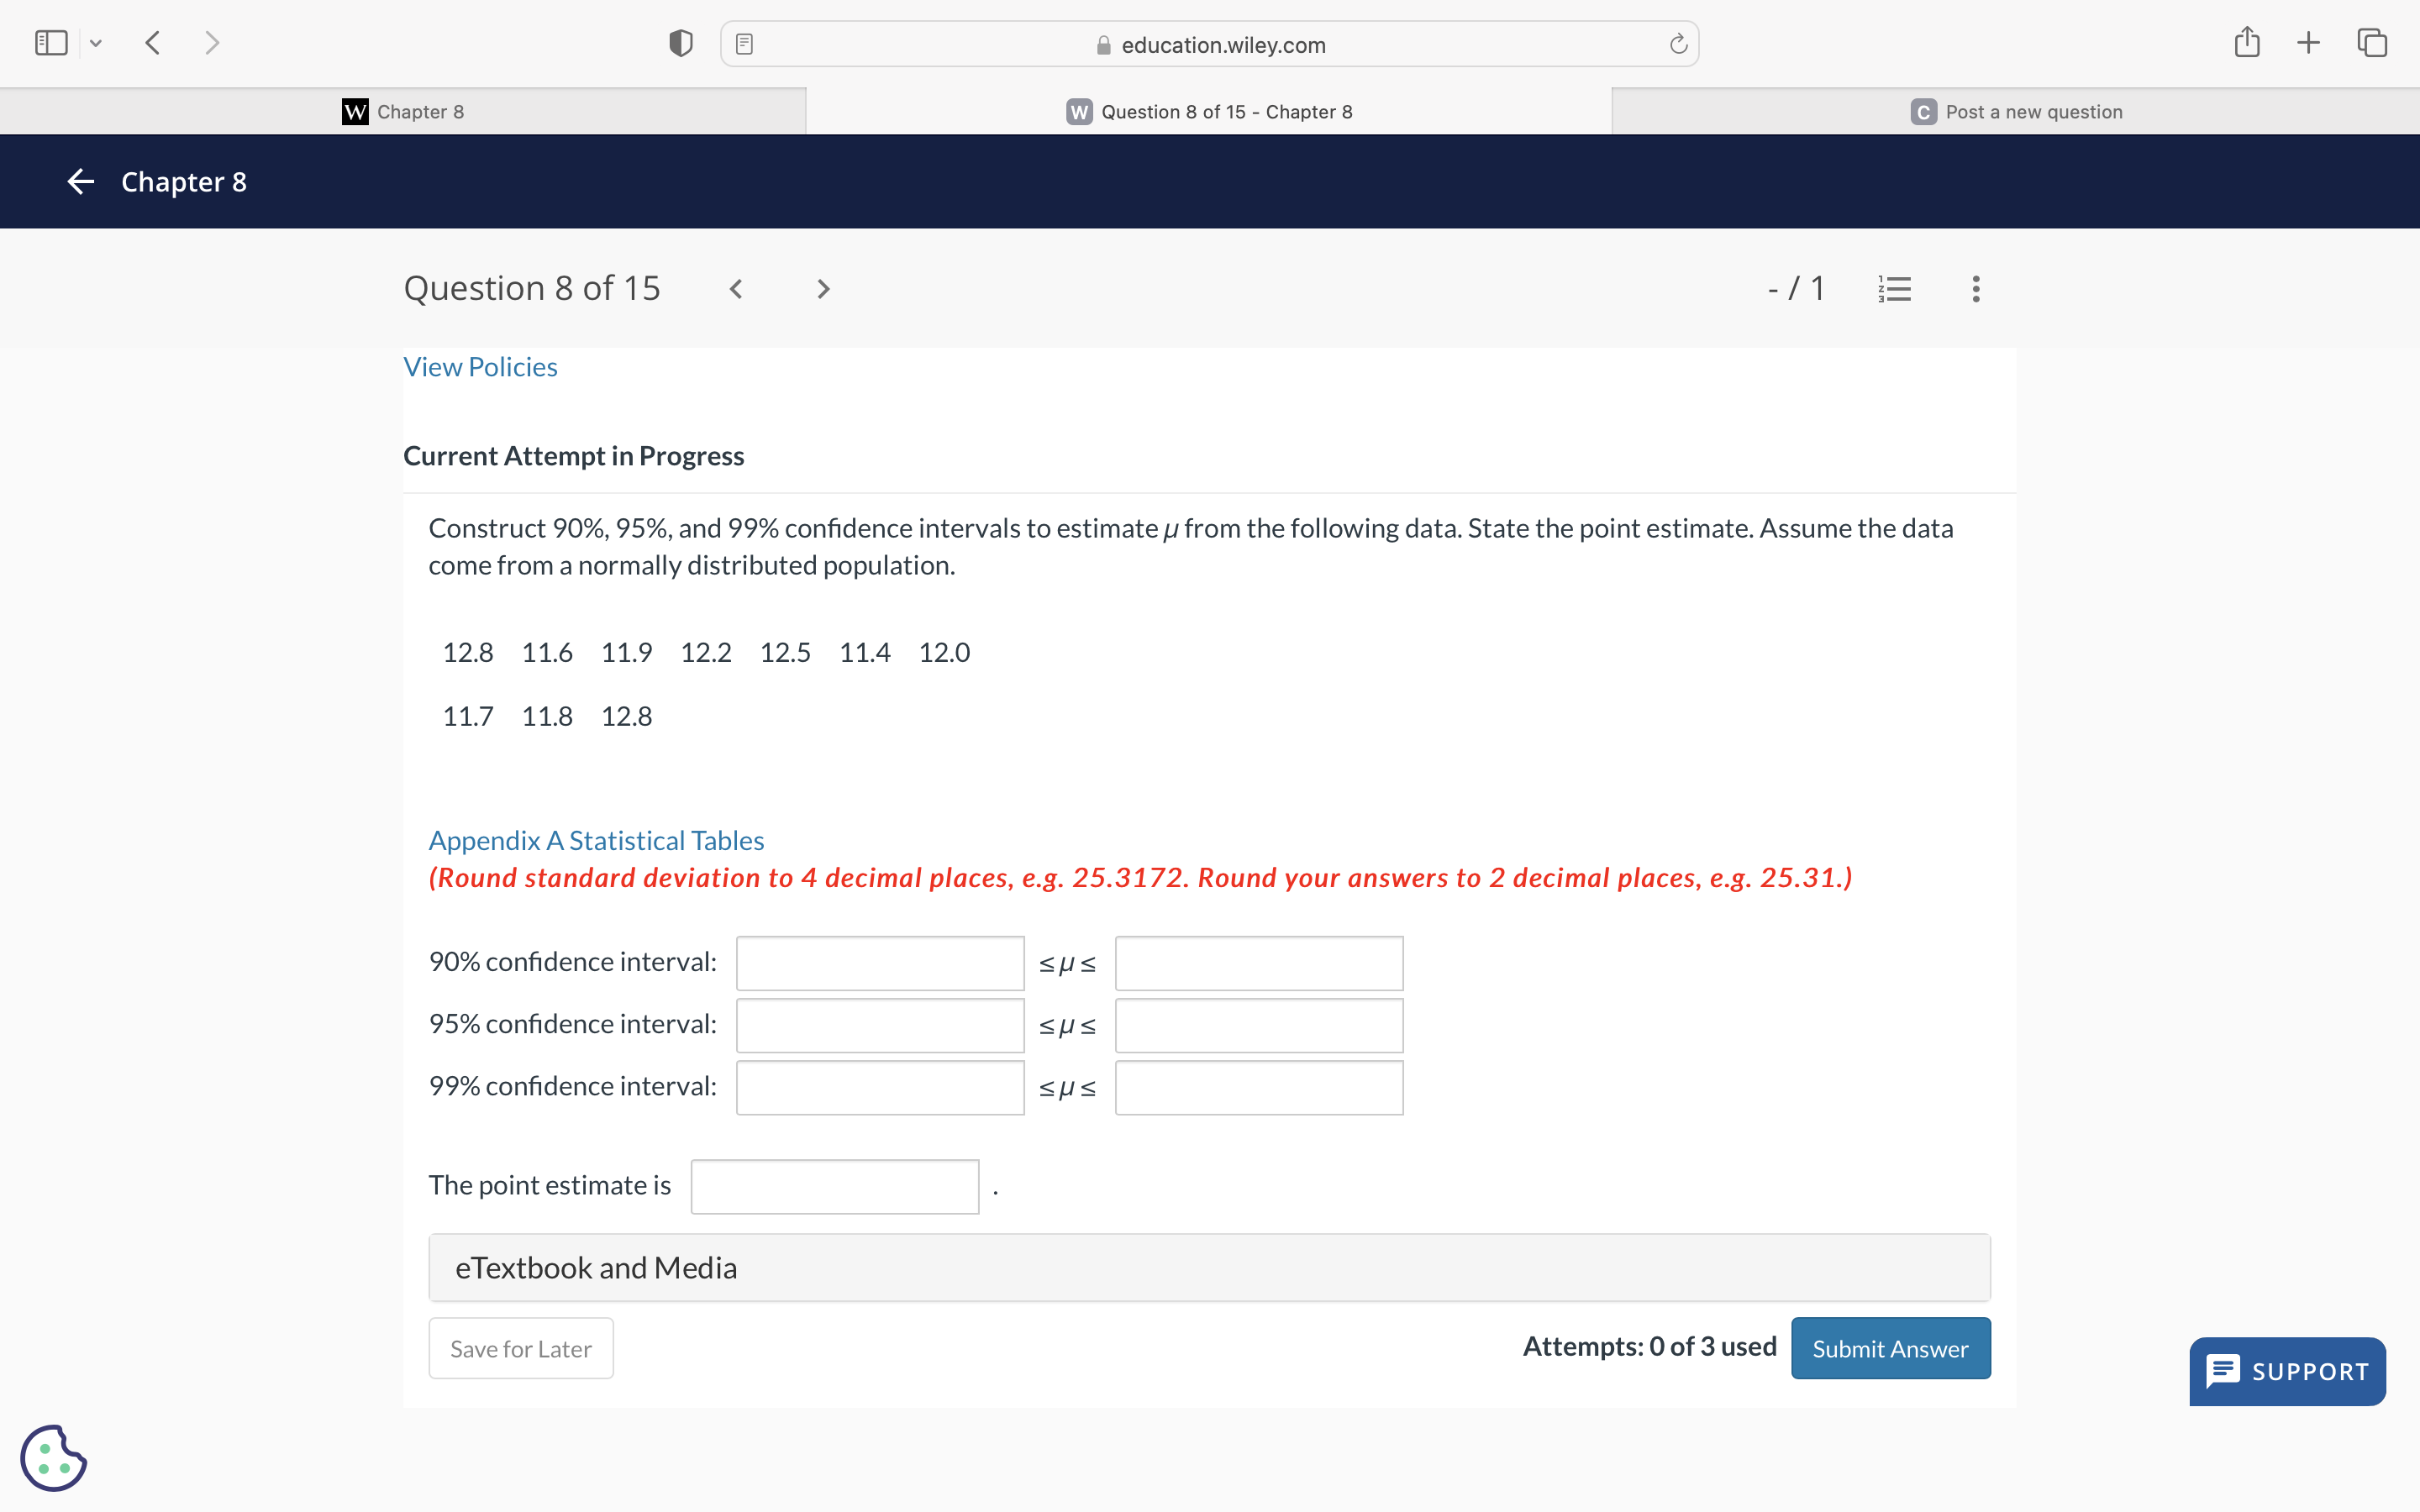
Task: Switch to Post a new question tab
Action: coord(2016,112)
